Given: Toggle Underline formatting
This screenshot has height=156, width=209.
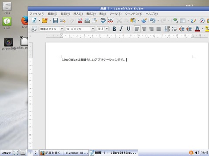Looking at the screenshot, I should click(128, 29).
